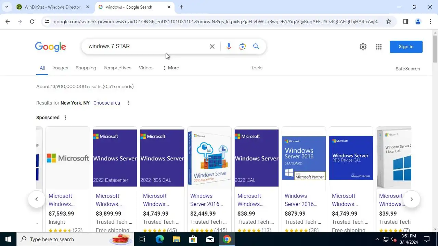This screenshot has width=438, height=246.
Task: Click the search query input field
Action: pos(147,46)
